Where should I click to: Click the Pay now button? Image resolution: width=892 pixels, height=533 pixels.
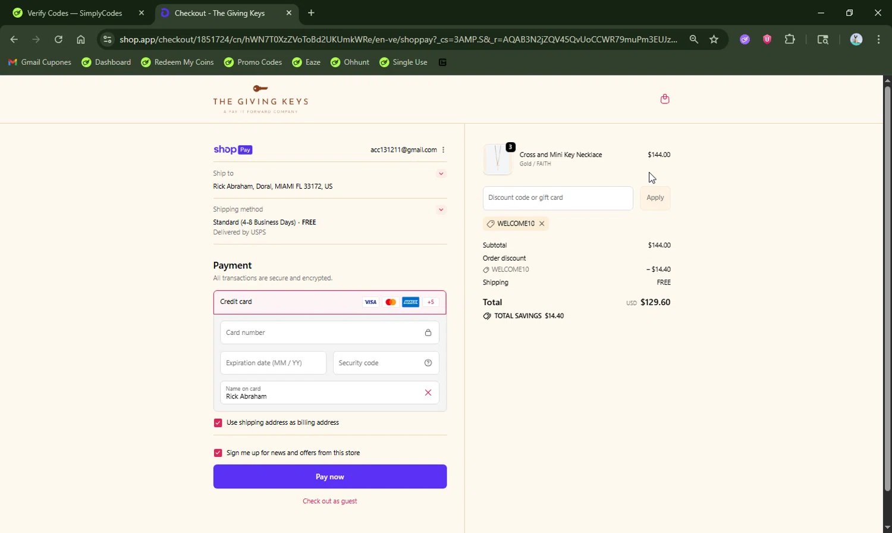click(330, 476)
